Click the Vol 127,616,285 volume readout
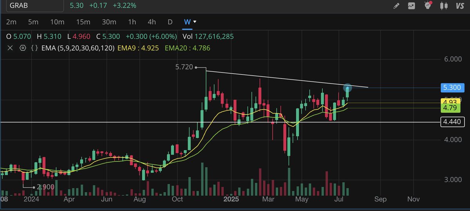This screenshot has height=211, width=470. (x=208, y=36)
